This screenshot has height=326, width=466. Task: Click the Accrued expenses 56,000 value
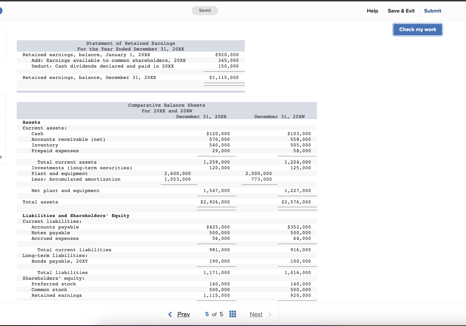[x=221, y=238]
